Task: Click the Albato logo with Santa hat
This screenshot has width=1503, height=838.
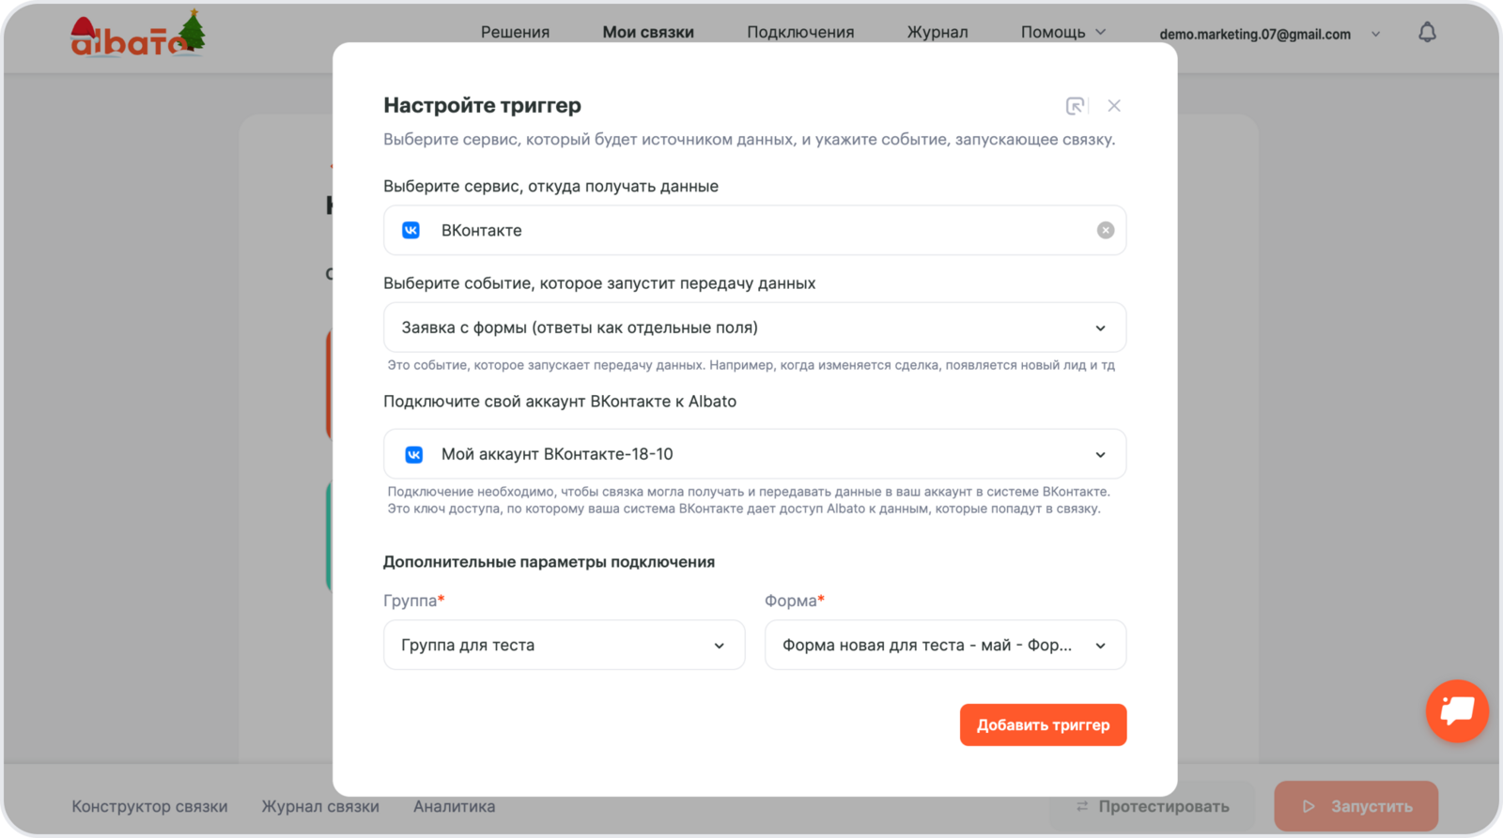Action: coord(137,36)
